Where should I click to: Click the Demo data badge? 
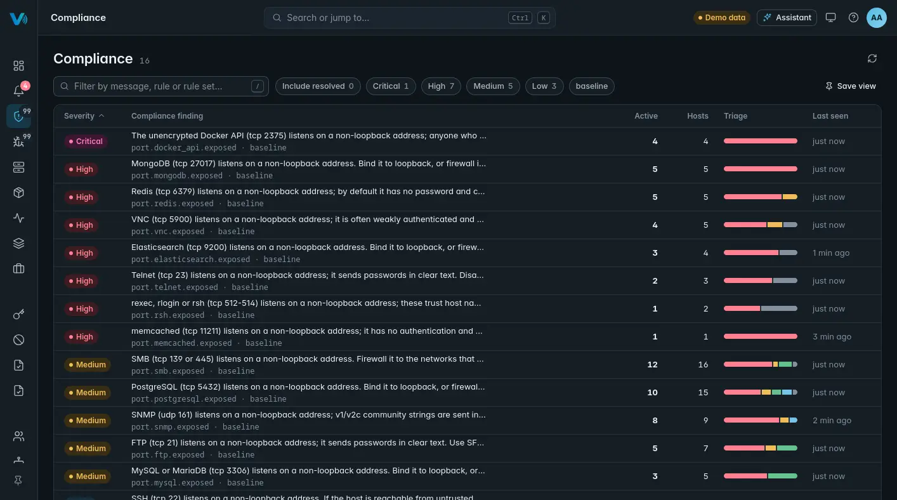click(x=722, y=18)
